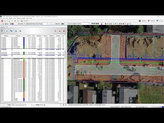Tick the HD Conc Trash Enclosure row checkbox
This screenshot has width=164, height=123.
(12, 91)
